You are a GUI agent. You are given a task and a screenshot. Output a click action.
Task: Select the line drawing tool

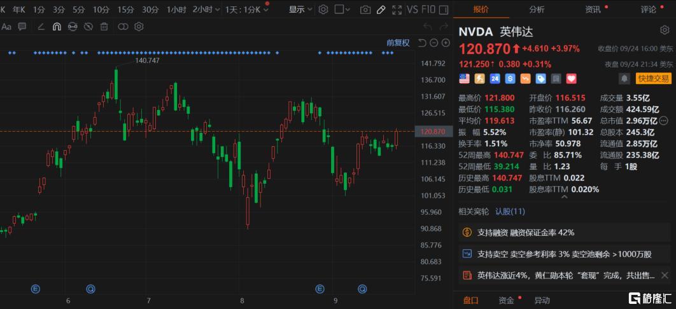41,27
